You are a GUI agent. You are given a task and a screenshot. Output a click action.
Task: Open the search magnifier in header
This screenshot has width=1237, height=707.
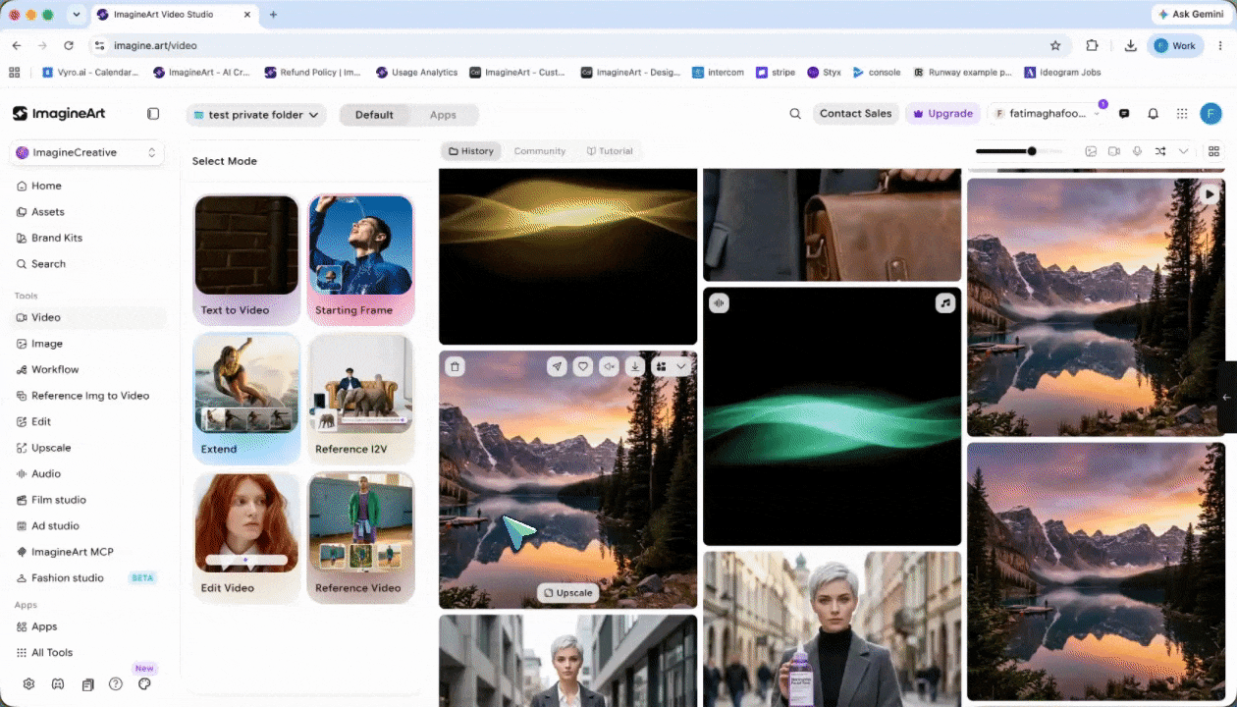click(x=795, y=114)
